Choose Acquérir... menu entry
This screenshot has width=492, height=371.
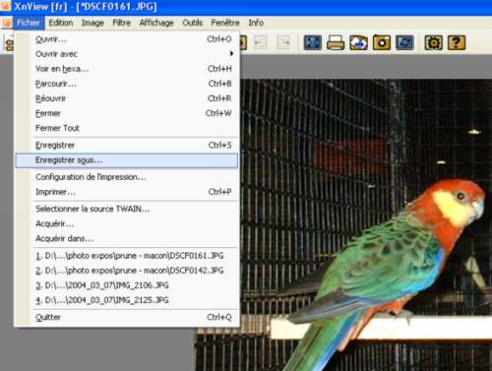point(127,223)
